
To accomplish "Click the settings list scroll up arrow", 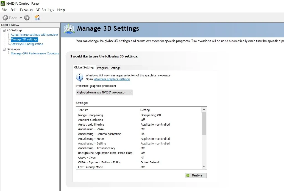I will point(204,110).
